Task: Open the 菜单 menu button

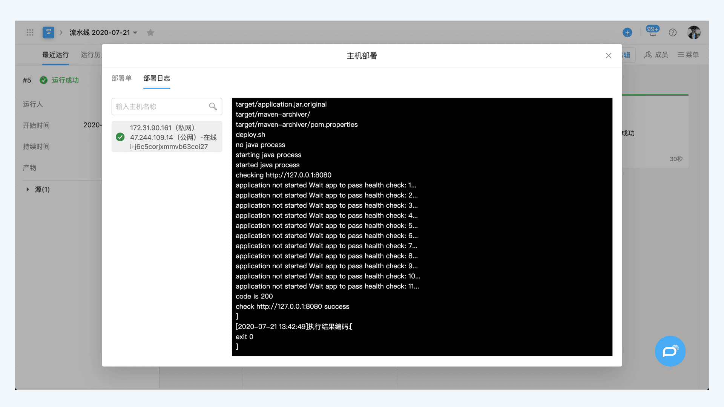Action: [x=688, y=55]
